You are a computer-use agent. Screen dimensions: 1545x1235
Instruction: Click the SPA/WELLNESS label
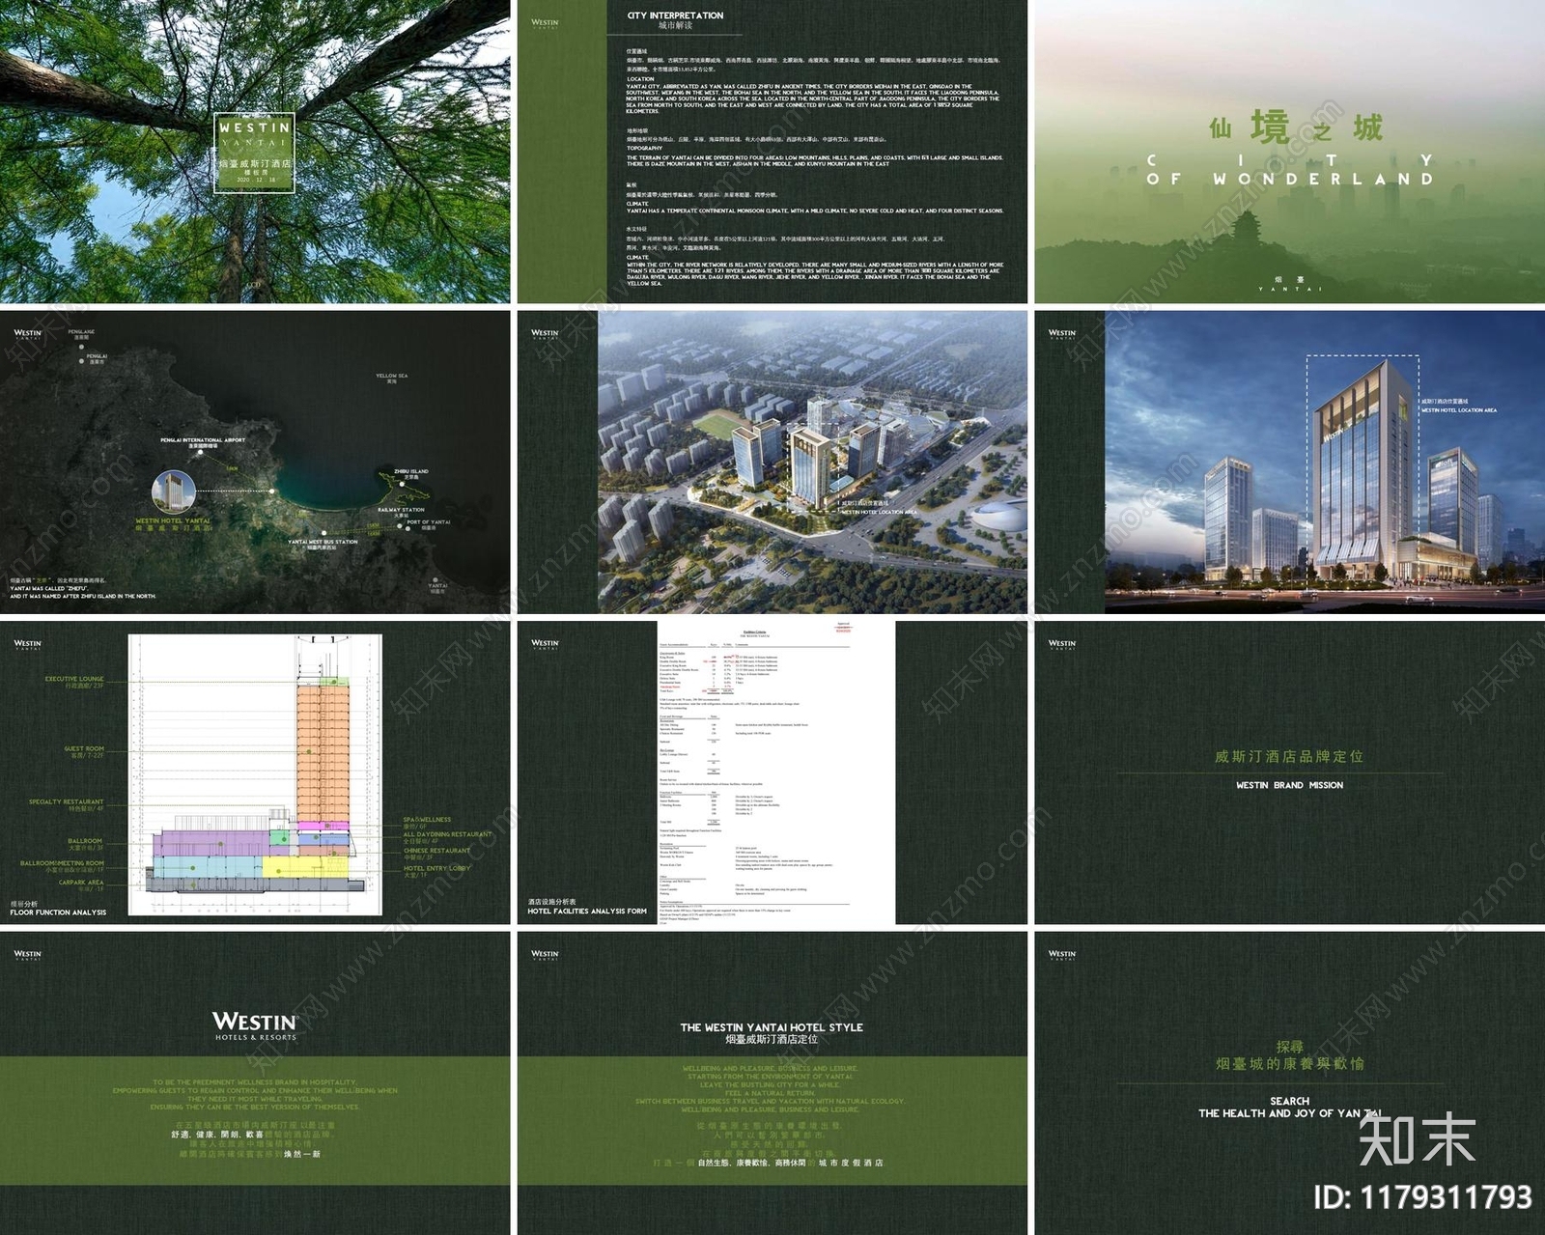[x=427, y=820]
